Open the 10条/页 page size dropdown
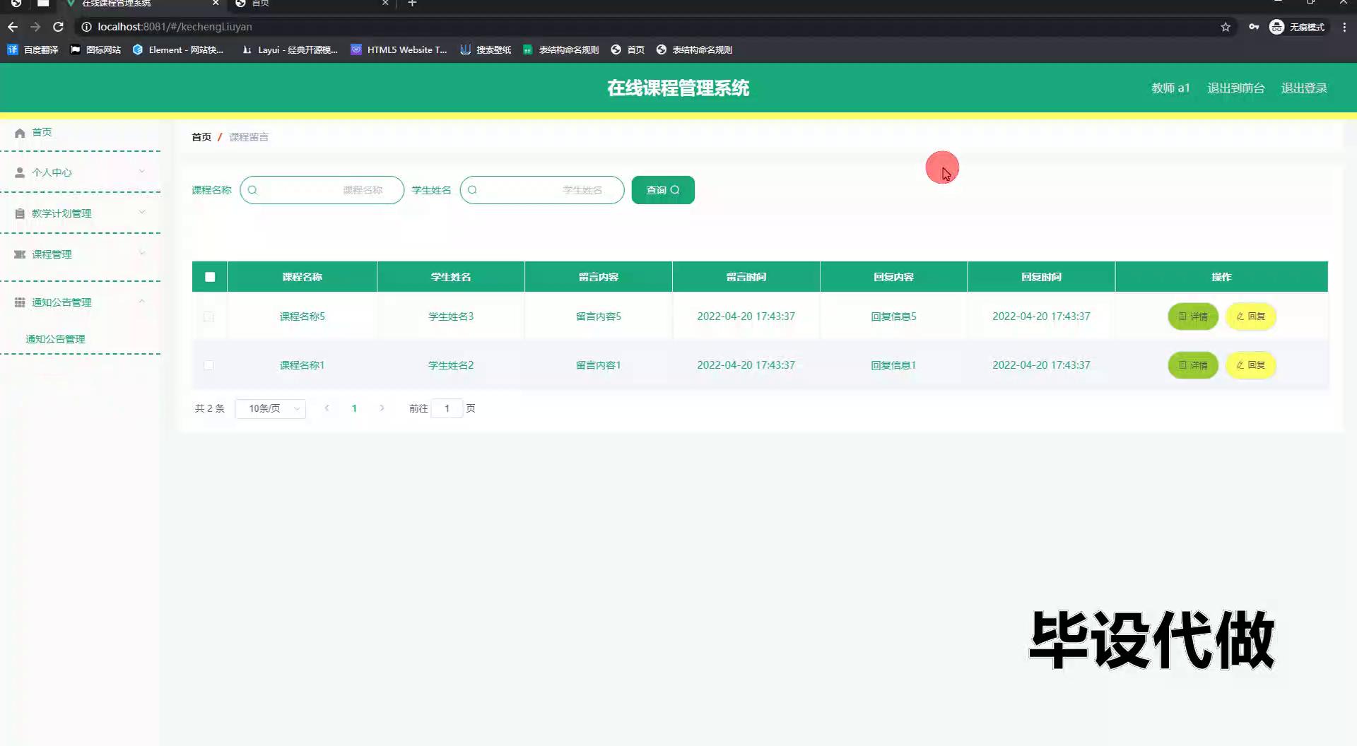This screenshot has width=1357, height=746. click(271, 408)
